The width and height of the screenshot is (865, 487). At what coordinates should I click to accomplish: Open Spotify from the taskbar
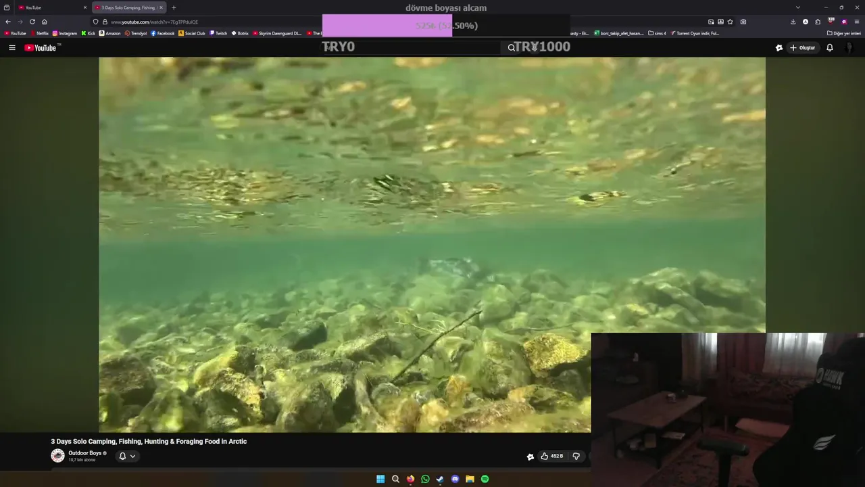[x=485, y=479]
